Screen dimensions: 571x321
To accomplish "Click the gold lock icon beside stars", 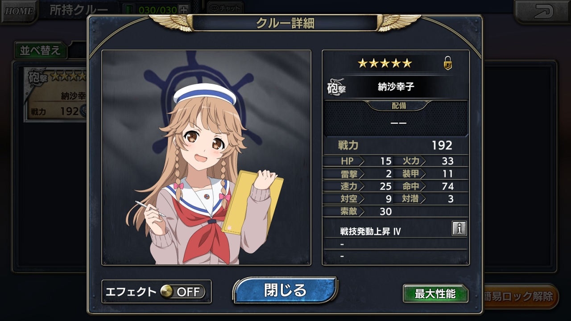I will point(448,63).
